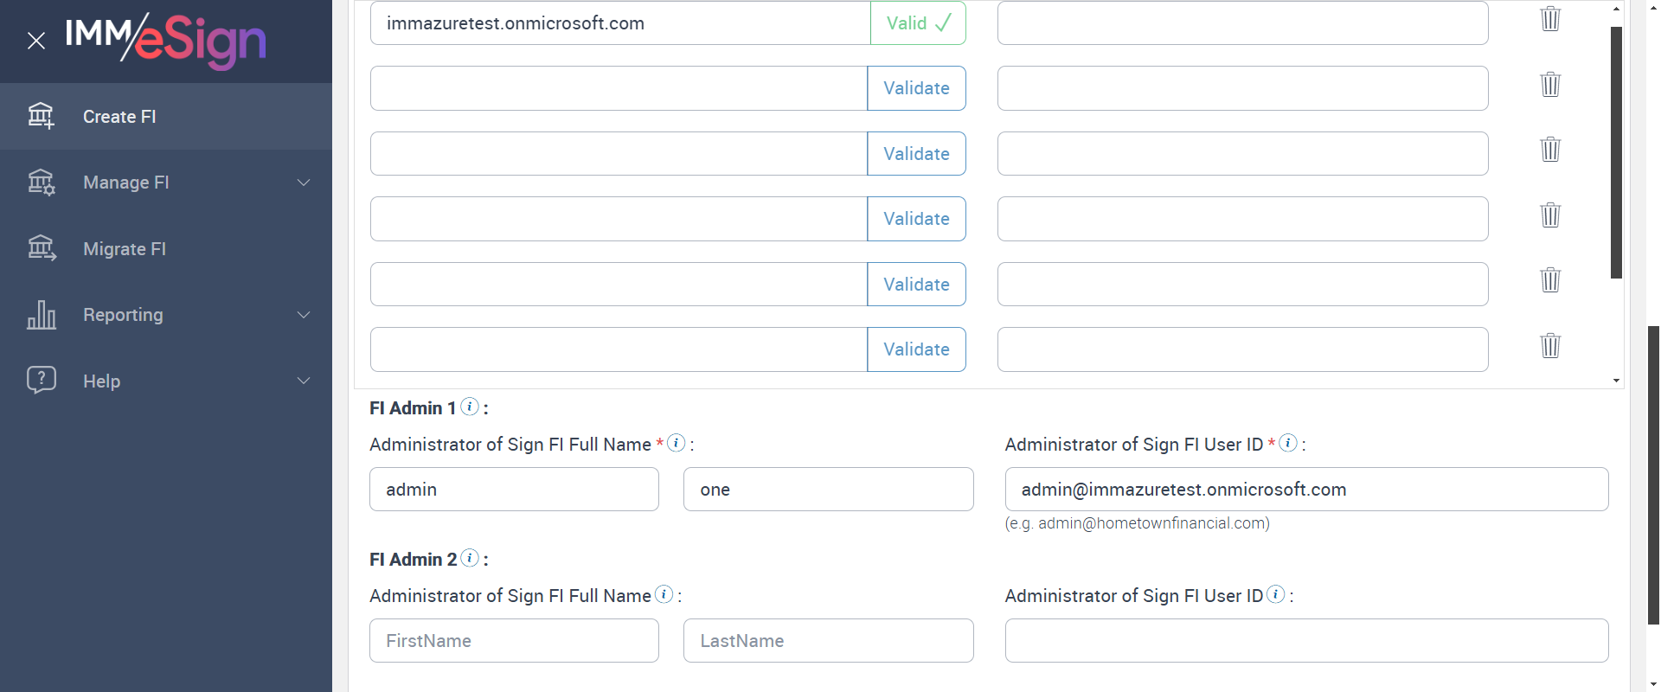Click the admin@immazuretest.onmicrosoft.com User ID field
The width and height of the screenshot is (1661, 692).
[1306, 490]
